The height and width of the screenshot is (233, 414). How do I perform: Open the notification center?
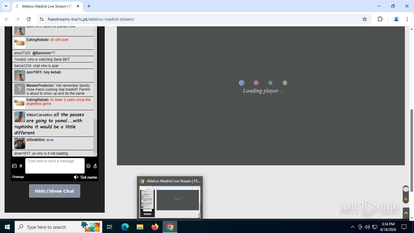[x=404, y=227]
